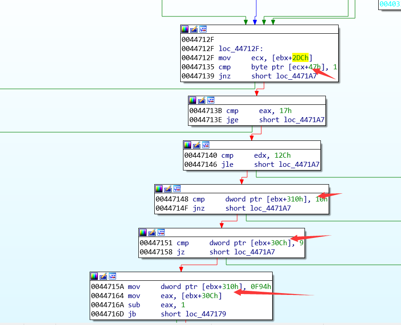Set node color for block 00447148
The height and width of the screenshot is (325, 401).
point(159,189)
